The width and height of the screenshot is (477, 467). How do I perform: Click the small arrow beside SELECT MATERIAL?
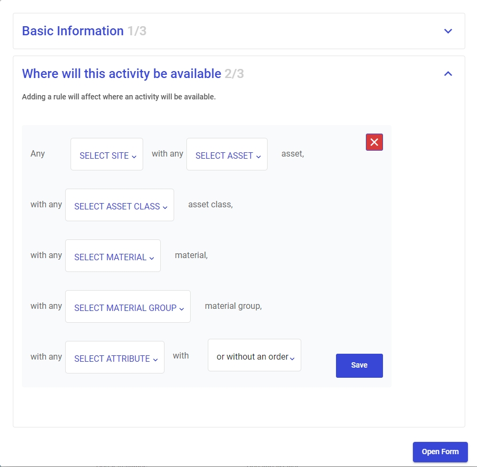coord(152,258)
